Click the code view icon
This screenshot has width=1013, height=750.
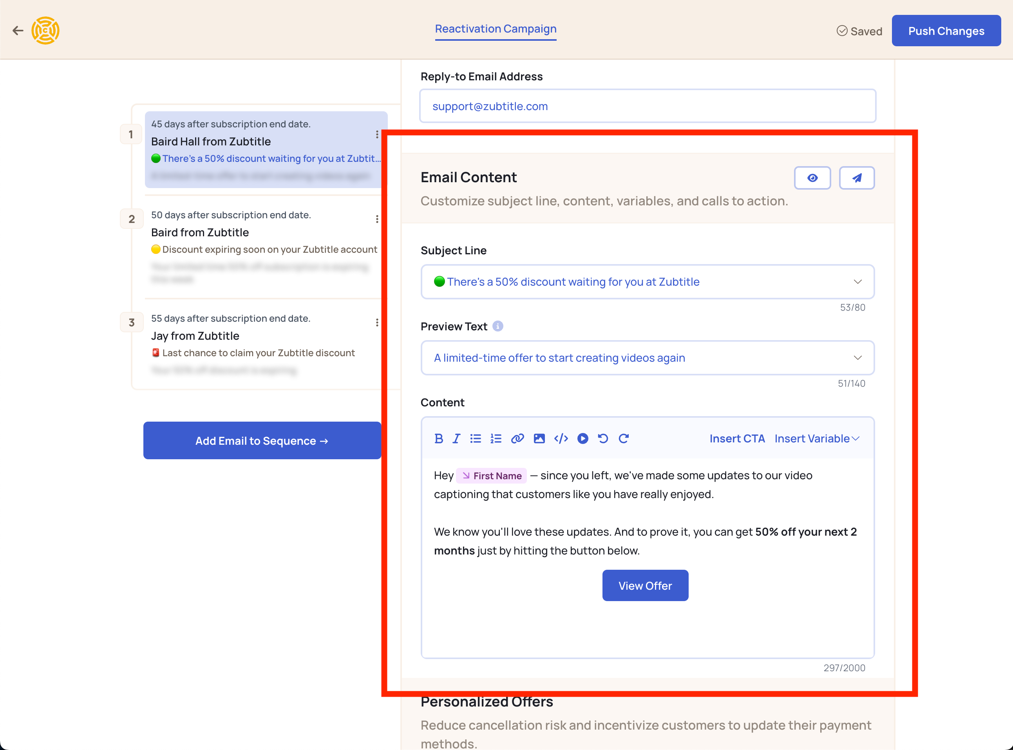point(561,438)
